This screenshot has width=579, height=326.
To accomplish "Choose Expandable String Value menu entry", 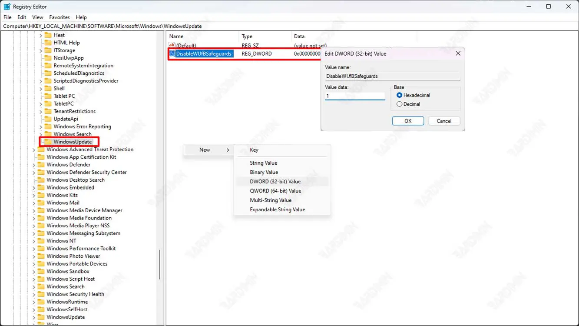I will click(x=282, y=210).
